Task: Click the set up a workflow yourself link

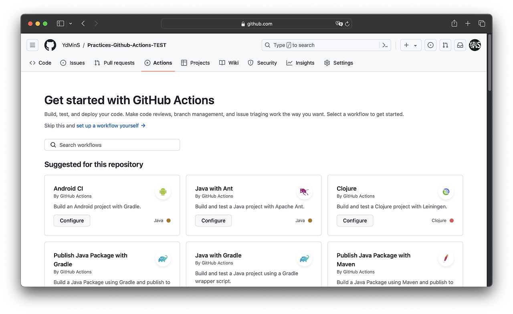Action: point(107,126)
